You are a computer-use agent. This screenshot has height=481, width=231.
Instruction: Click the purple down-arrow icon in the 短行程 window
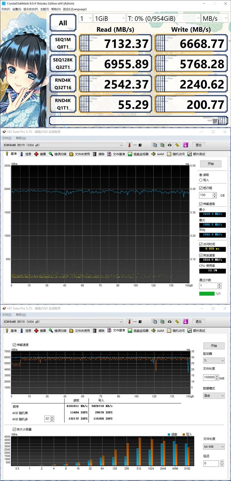pos(186,145)
